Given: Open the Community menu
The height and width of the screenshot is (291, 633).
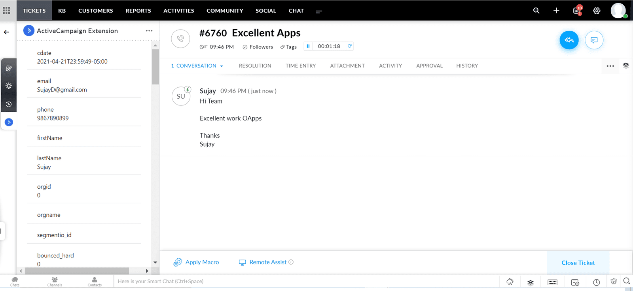Looking at the screenshot, I should [x=225, y=11].
